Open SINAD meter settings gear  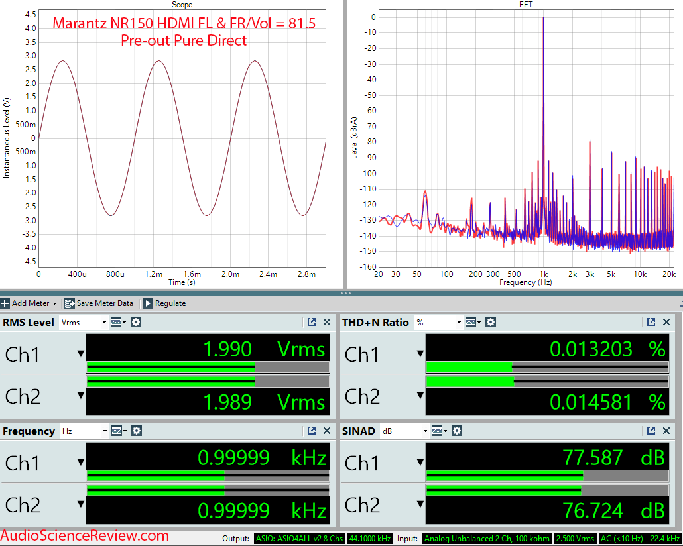[457, 431]
